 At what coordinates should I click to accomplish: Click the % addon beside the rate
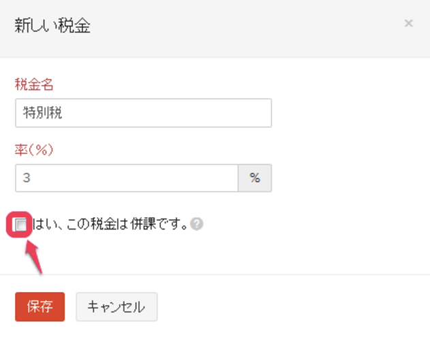click(x=255, y=178)
